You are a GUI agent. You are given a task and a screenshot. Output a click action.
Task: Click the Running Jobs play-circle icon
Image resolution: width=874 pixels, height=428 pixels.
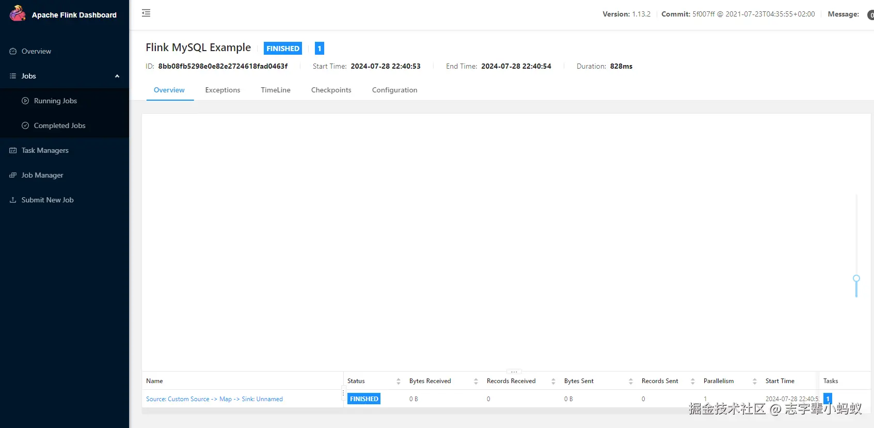coord(25,101)
